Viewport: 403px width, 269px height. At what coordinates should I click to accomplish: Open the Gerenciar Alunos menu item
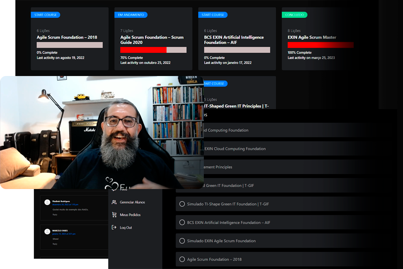[132, 202]
